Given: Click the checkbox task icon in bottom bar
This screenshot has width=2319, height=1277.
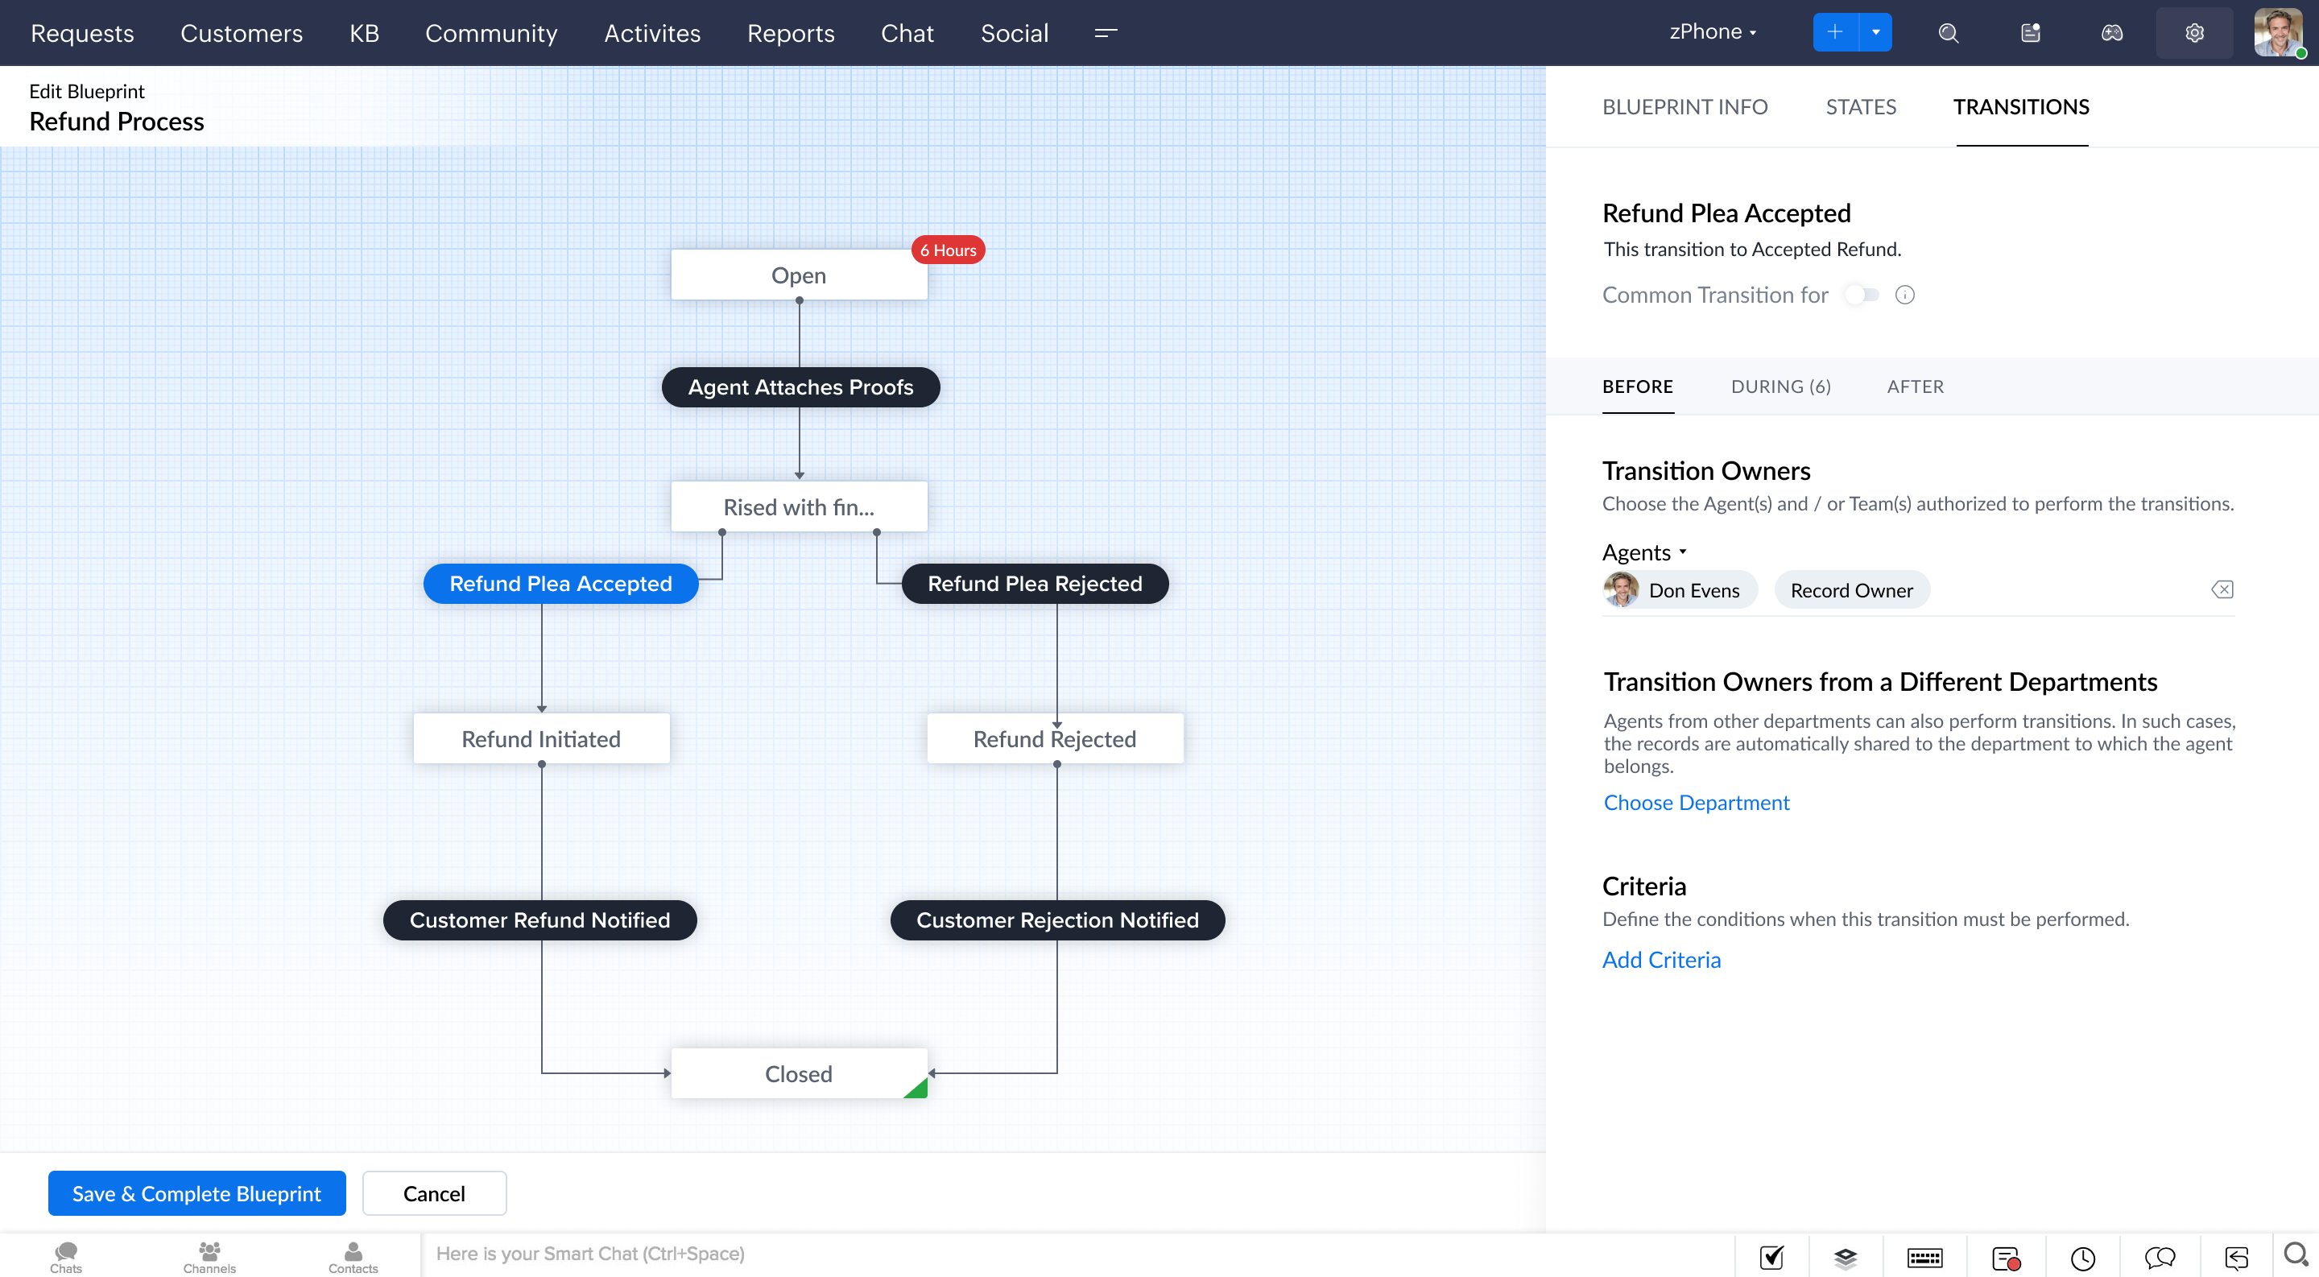Looking at the screenshot, I should [x=1771, y=1257].
